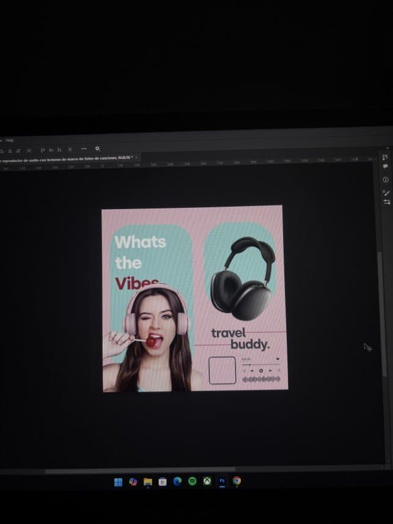Click the three-dots more options icon
The height and width of the screenshot is (524, 393).
pos(84,149)
